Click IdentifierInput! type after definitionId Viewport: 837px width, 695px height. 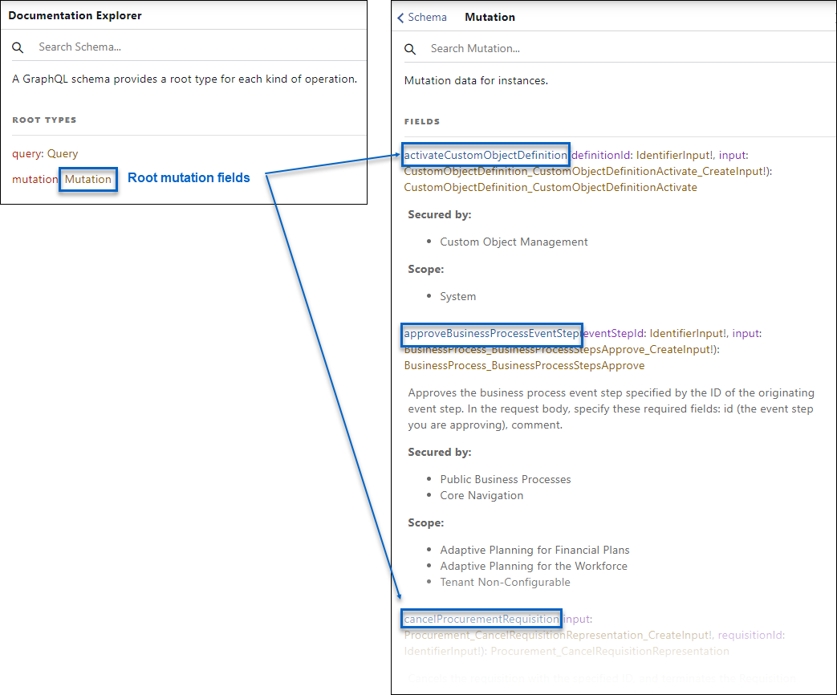(x=674, y=156)
